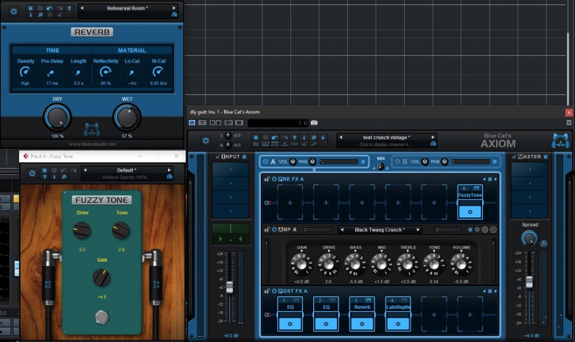Add a plugin to first empty PRE FX slot

(x=290, y=203)
